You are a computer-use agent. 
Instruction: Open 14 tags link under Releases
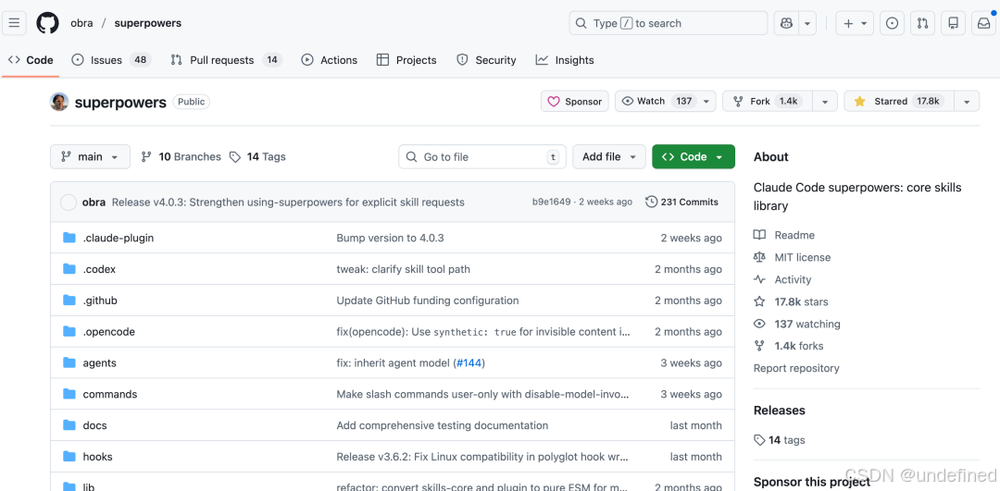tap(780, 439)
